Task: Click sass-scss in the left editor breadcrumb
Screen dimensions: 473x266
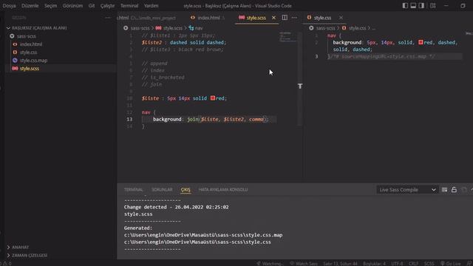Action: tap(140, 28)
